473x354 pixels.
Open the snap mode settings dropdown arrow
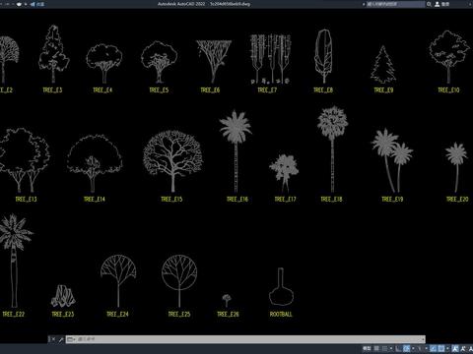click(391, 348)
